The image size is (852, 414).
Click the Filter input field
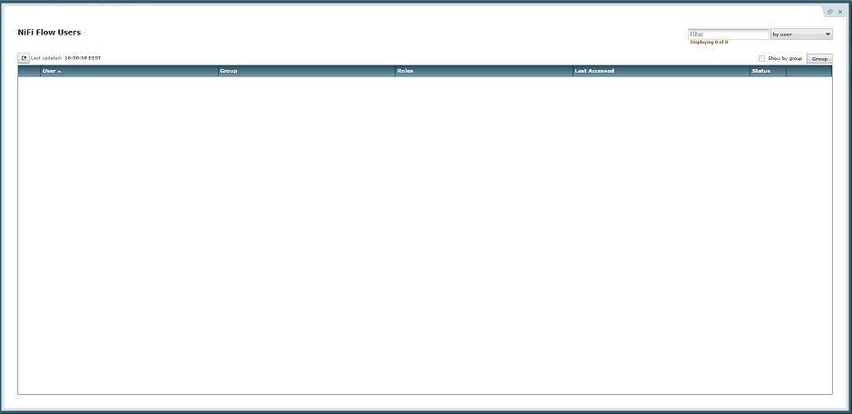pyautogui.click(x=728, y=34)
